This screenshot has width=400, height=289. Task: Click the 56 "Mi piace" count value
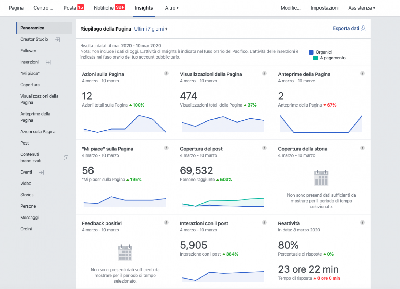coord(88,170)
